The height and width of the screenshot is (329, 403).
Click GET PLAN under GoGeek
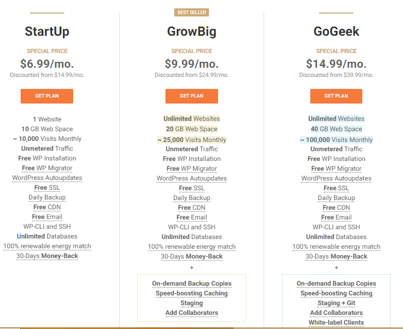[336, 96]
